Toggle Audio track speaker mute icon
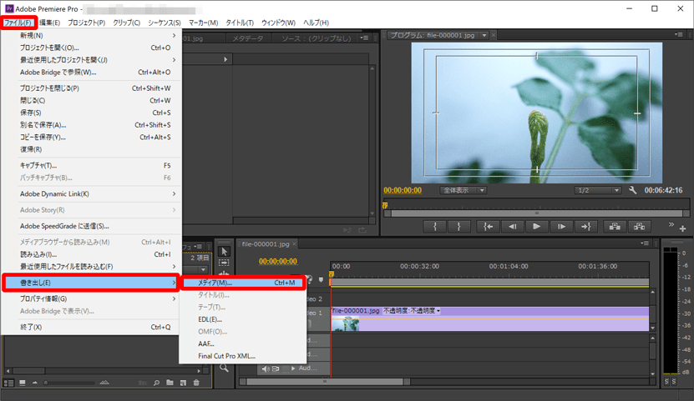 tap(266, 368)
